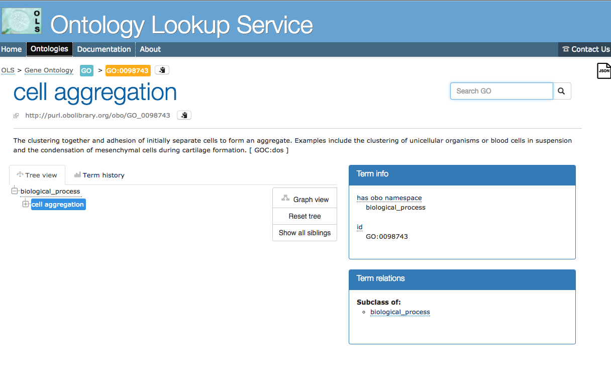Viewport: 611px width, 378px height.
Task: Click inside the Search GO field
Action: 501,91
